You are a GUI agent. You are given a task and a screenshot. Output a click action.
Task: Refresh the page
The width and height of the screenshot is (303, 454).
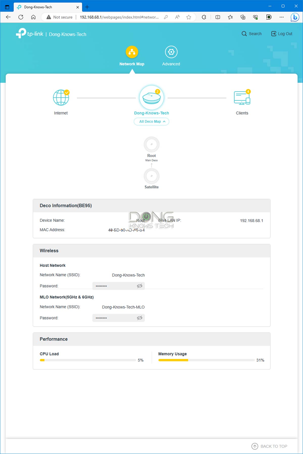(21, 17)
